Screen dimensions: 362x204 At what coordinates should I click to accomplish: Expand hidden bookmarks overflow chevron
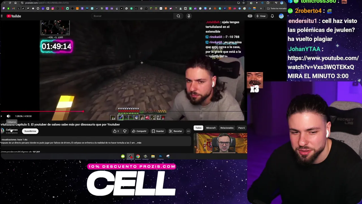point(261,8)
